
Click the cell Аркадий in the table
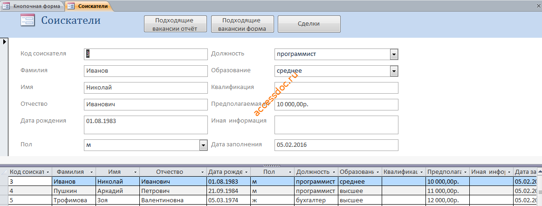[117, 191]
